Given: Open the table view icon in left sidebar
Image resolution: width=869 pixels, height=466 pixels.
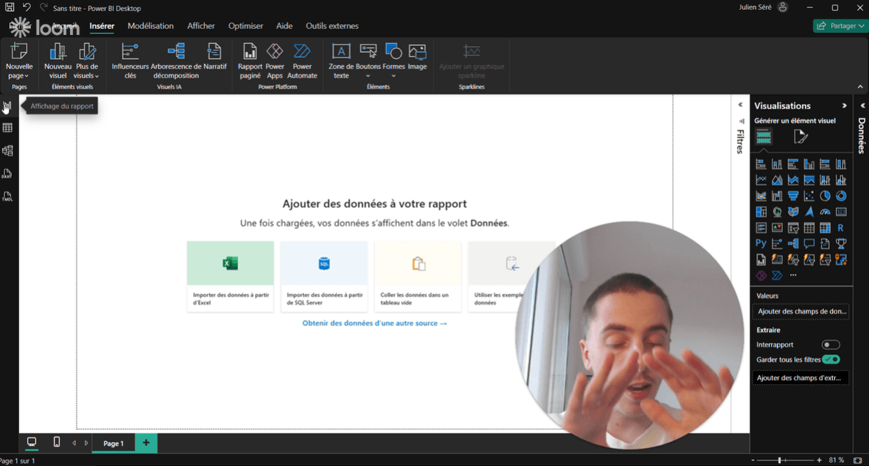Looking at the screenshot, I should tap(8, 128).
